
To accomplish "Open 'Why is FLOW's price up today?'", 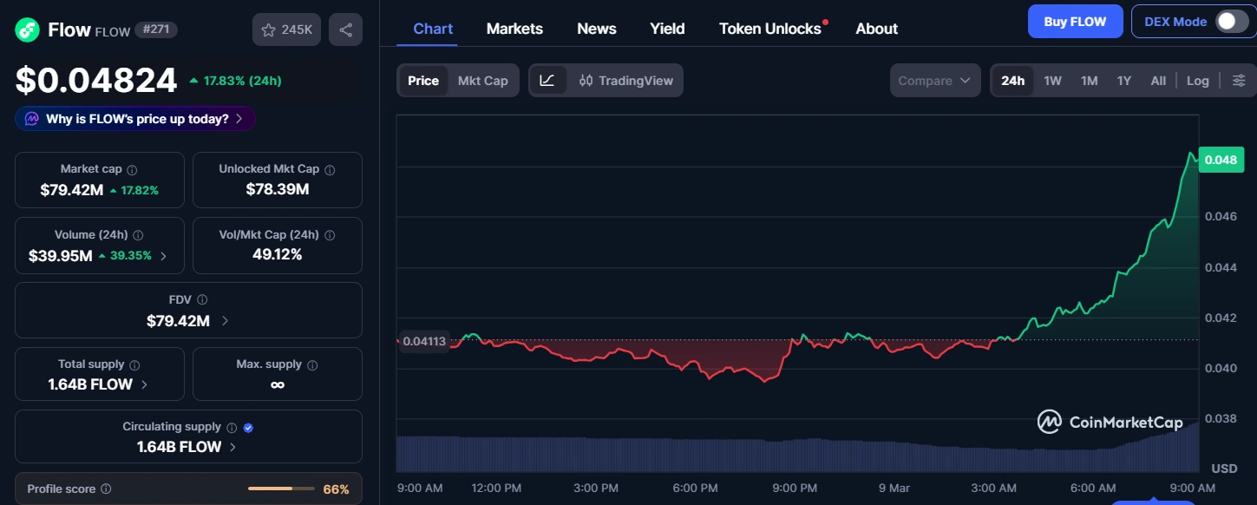I will [134, 118].
